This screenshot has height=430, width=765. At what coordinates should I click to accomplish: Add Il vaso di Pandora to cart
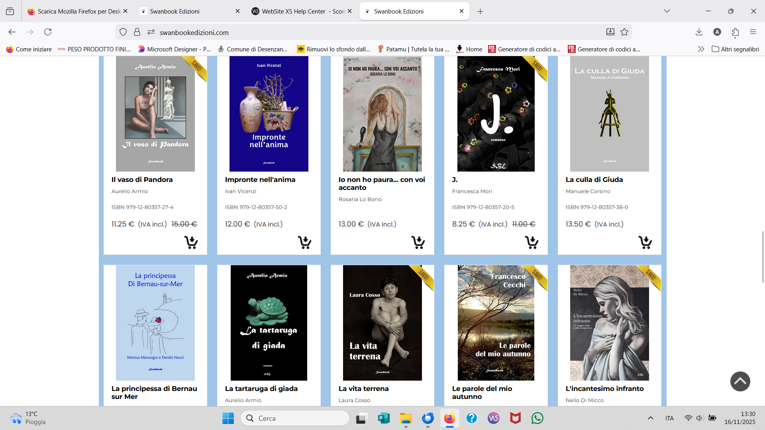191,242
